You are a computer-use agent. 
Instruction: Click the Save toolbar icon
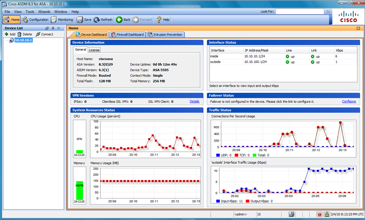[x=84, y=20]
